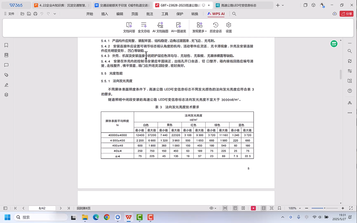Click the 8/42 page number field

click(42, 208)
